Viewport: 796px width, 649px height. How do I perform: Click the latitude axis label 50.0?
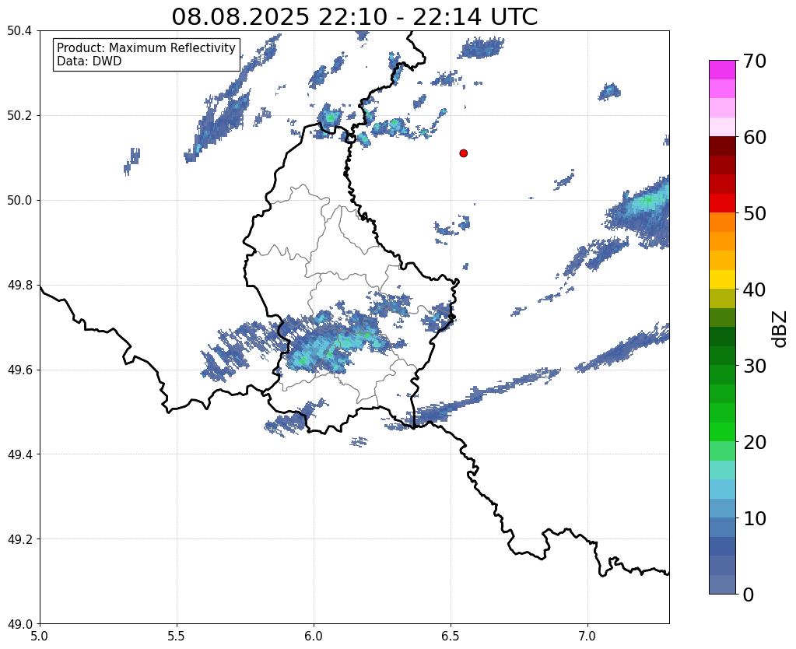point(19,201)
